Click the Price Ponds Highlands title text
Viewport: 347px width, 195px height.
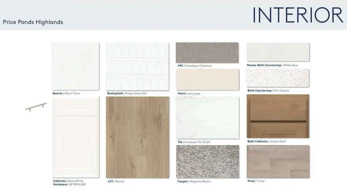tap(33, 22)
